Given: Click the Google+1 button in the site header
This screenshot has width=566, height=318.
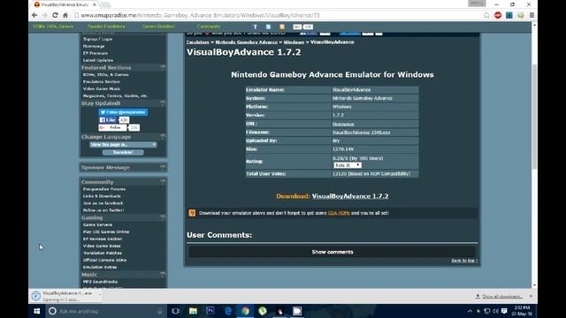Looking at the screenshot, I should pos(297,26).
